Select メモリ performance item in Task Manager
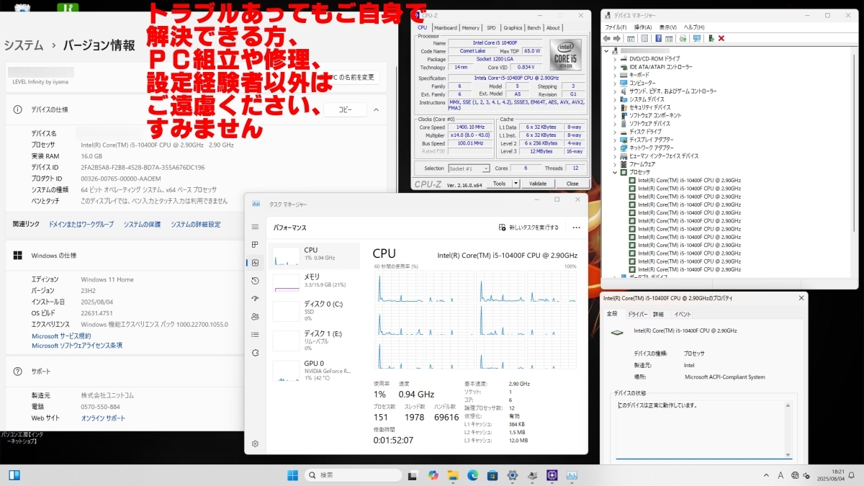Viewport: 864px width, 486px height. pyautogui.click(x=314, y=282)
